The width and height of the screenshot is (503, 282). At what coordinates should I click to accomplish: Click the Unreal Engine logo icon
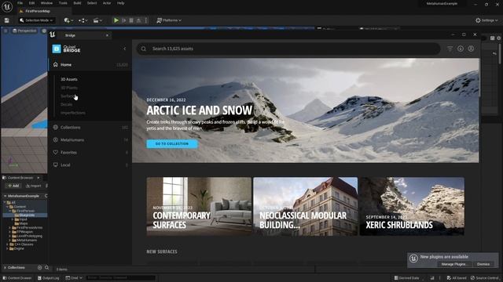[7, 7]
